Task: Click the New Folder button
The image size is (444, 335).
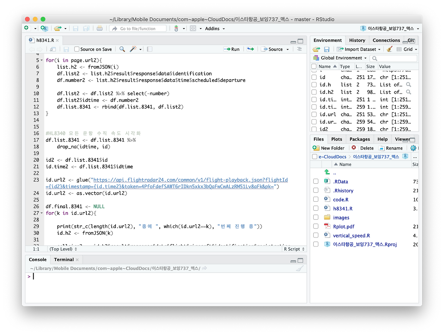Action: (328, 148)
